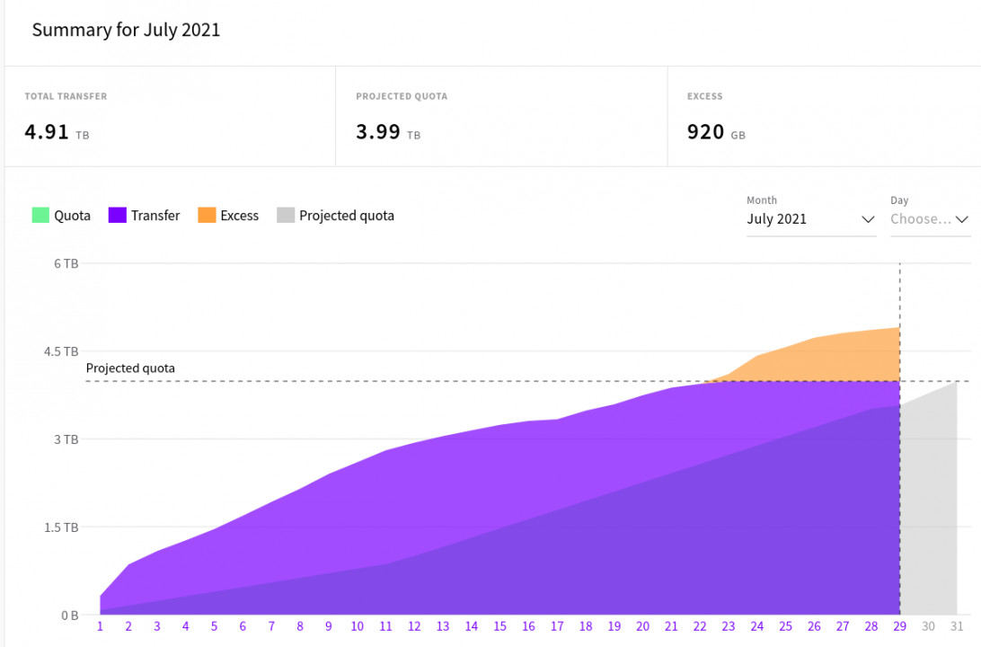Viewport: 981px width, 647px height.
Task: Select day 11 on the chart axis
Action: pos(385,626)
